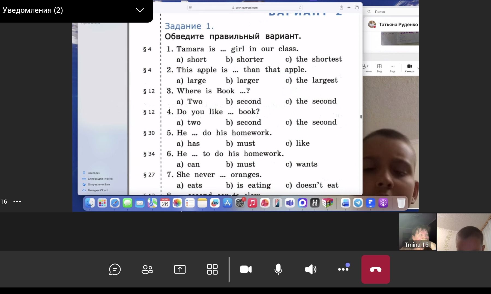Open Podcasts in the Dock
The height and width of the screenshot is (294, 491).
383,203
